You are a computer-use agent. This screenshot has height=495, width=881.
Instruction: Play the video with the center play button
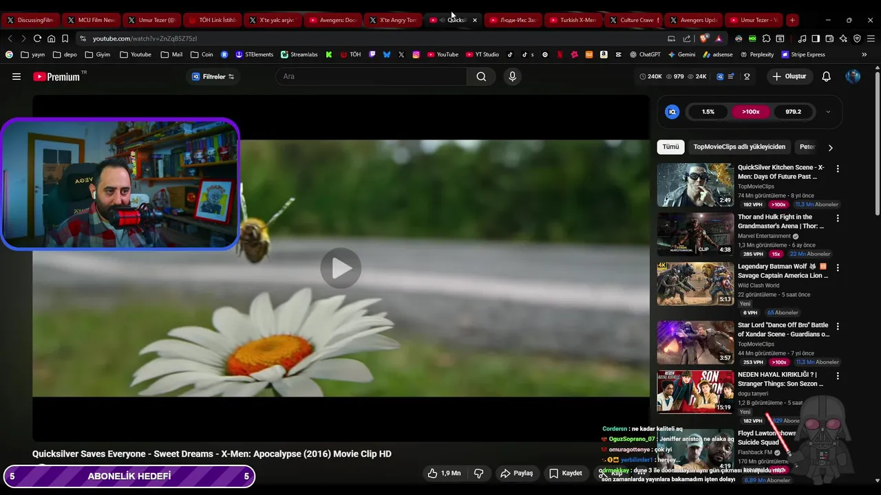[341, 268]
